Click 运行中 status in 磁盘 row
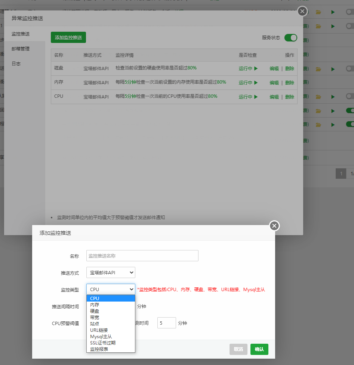Image resolution: width=354 pixels, height=365 pixels. (x=248, y=68)
